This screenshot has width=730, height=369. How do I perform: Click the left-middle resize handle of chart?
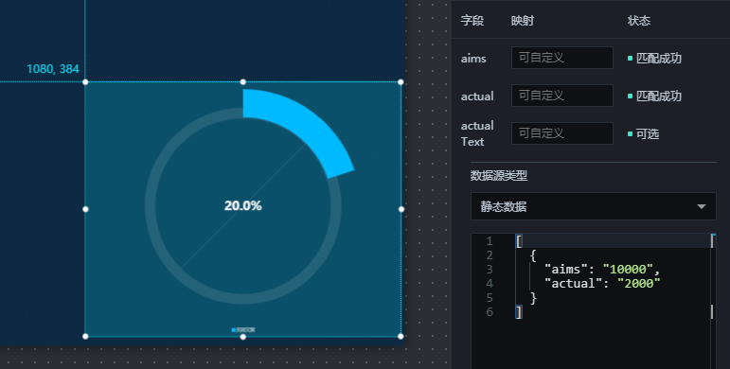click(x=85, y=209)
